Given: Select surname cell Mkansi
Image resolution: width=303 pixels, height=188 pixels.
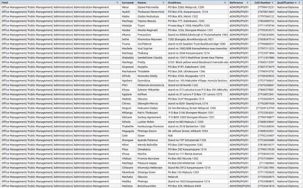Looking at the screenshot, I should (x=128, y=35).
